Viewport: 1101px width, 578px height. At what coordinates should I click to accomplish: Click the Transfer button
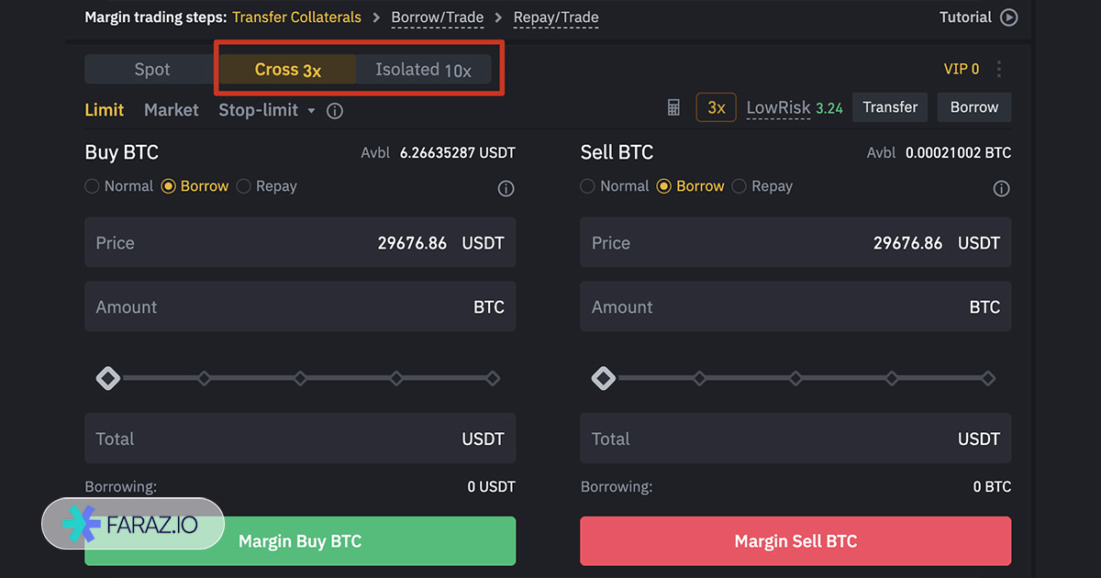click(x=889, y=107)
